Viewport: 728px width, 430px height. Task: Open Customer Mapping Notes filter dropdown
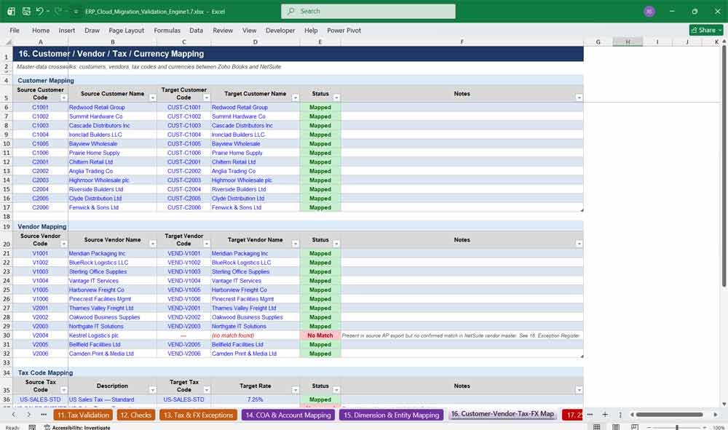[x=579, y=98]
